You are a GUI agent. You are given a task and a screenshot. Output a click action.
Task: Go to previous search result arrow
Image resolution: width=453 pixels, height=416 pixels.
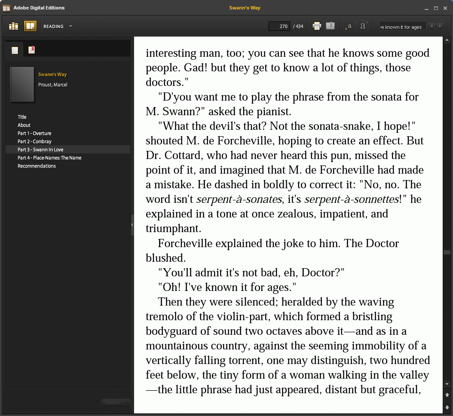point(432,26)
